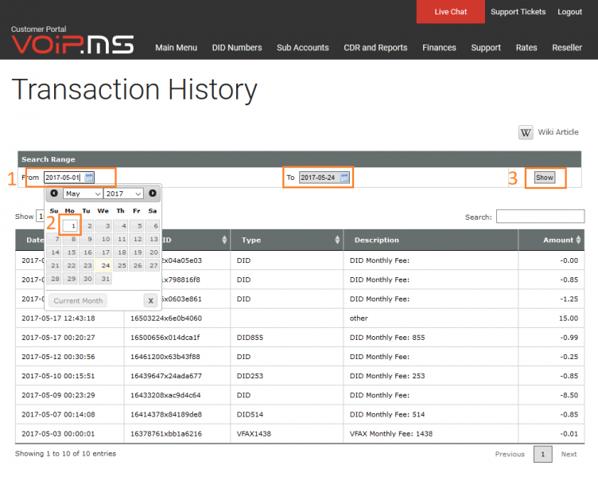The image size is (598, 477).
Task: Open the To date calendar icon
Action: (x=344, y=178)
